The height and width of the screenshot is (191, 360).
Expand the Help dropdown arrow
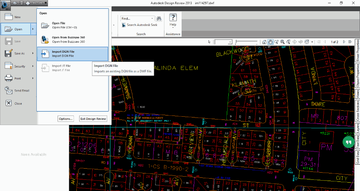point(173,28)
